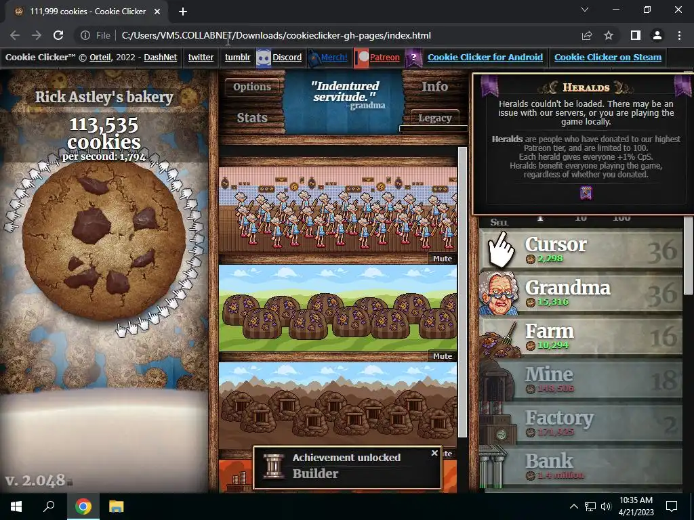Open Cookie Clicker on Steam link
Viewport: 694px width, 520px height.
(608, 57)
